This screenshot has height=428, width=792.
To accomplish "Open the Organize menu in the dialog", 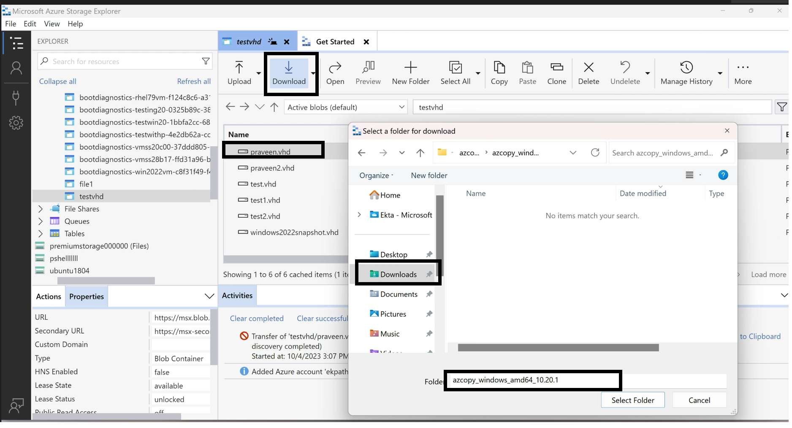I will (x=376, y=175).
